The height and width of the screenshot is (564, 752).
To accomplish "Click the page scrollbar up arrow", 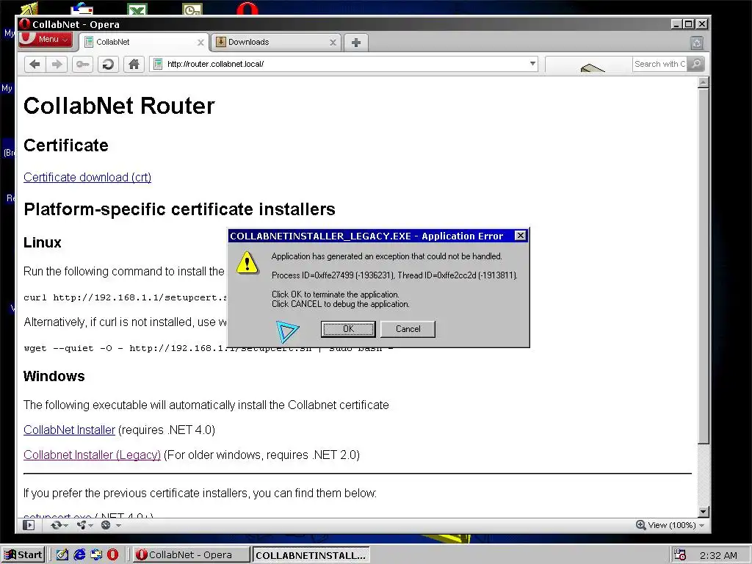I will tap(704, 82).
